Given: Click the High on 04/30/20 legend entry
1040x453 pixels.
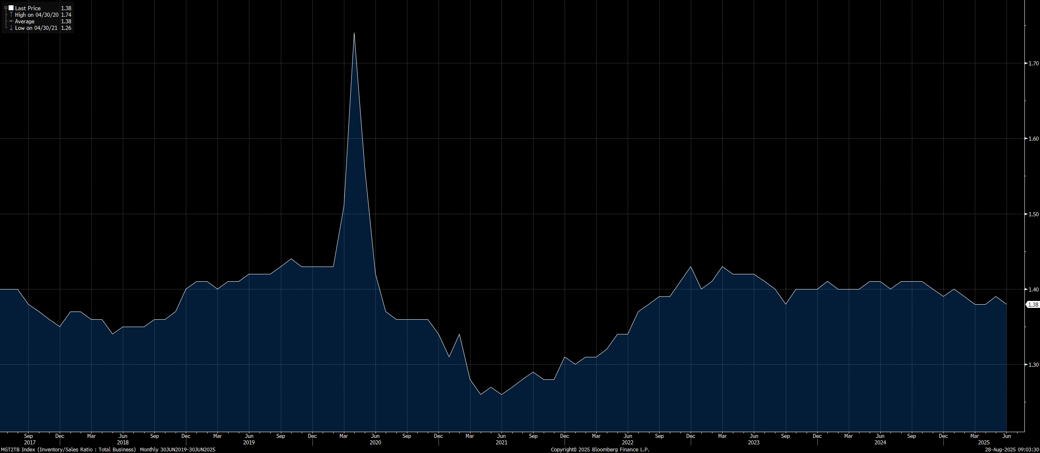Looking at the screenshot, I should pos(37,15).
